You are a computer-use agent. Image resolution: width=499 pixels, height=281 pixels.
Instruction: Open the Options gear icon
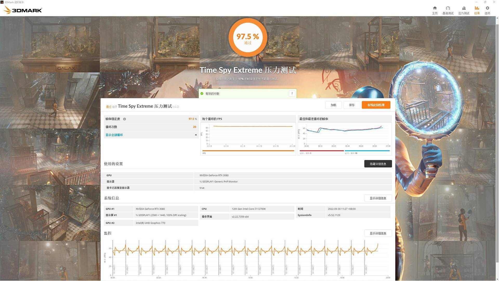(487, 8)
